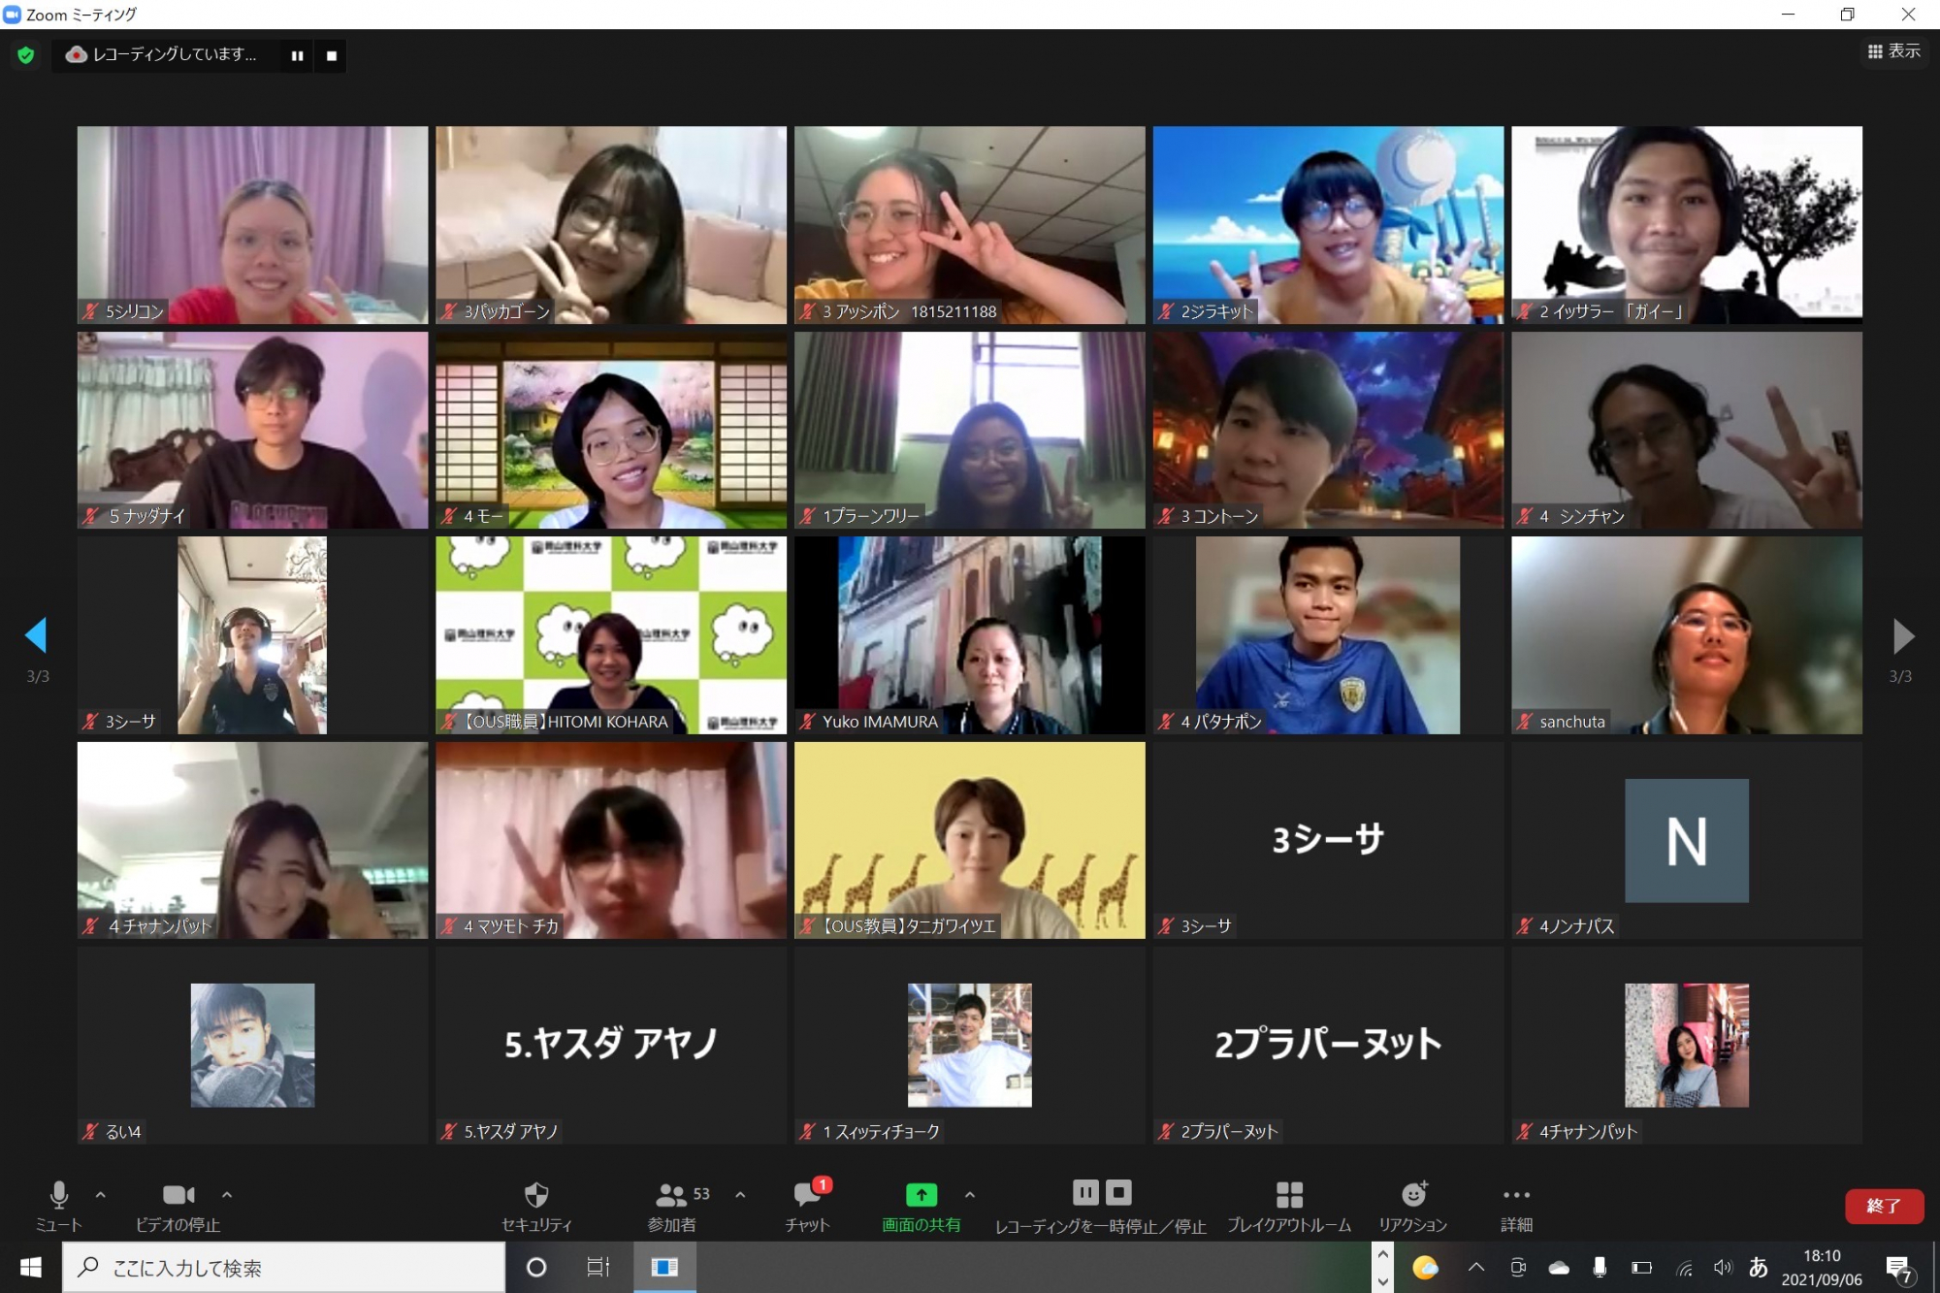Image resolution: width=1940 pixels, height=1293 pixels.
Task: Start 画面の共有 screen sharing
Action: (x=921, y=1206)
